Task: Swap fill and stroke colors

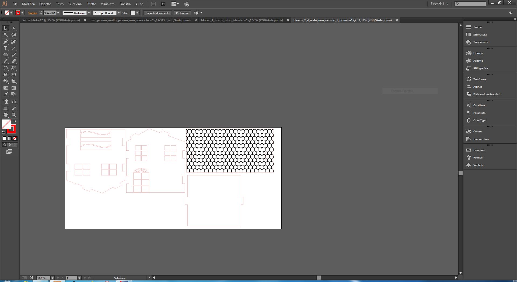Action: pos(15,121)
